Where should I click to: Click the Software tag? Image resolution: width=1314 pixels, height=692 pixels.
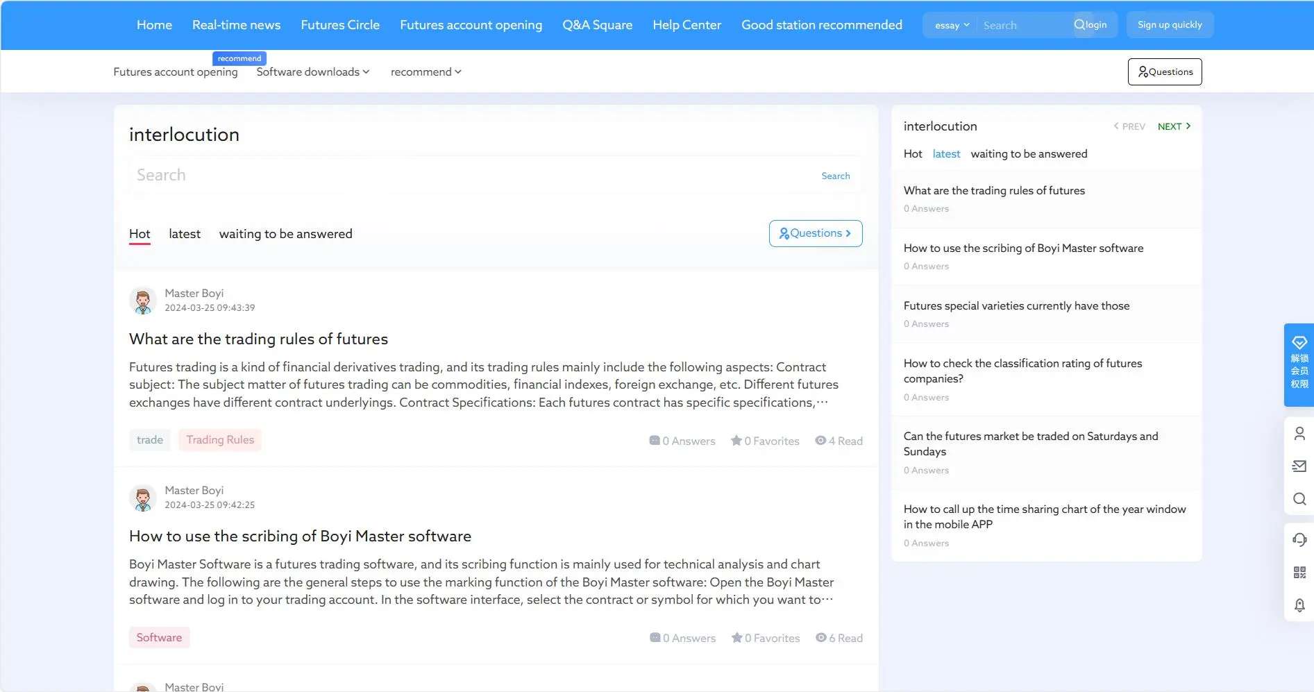(x=159, y=637)
